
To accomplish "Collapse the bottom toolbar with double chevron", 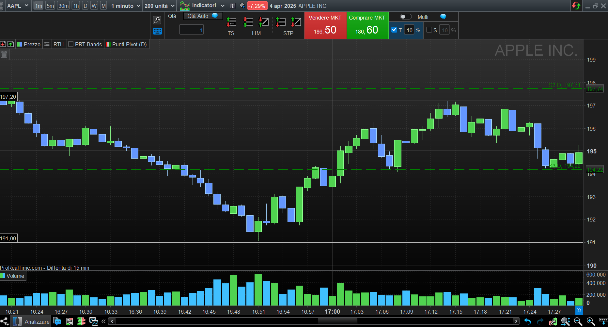I will (x=103, y=321).
